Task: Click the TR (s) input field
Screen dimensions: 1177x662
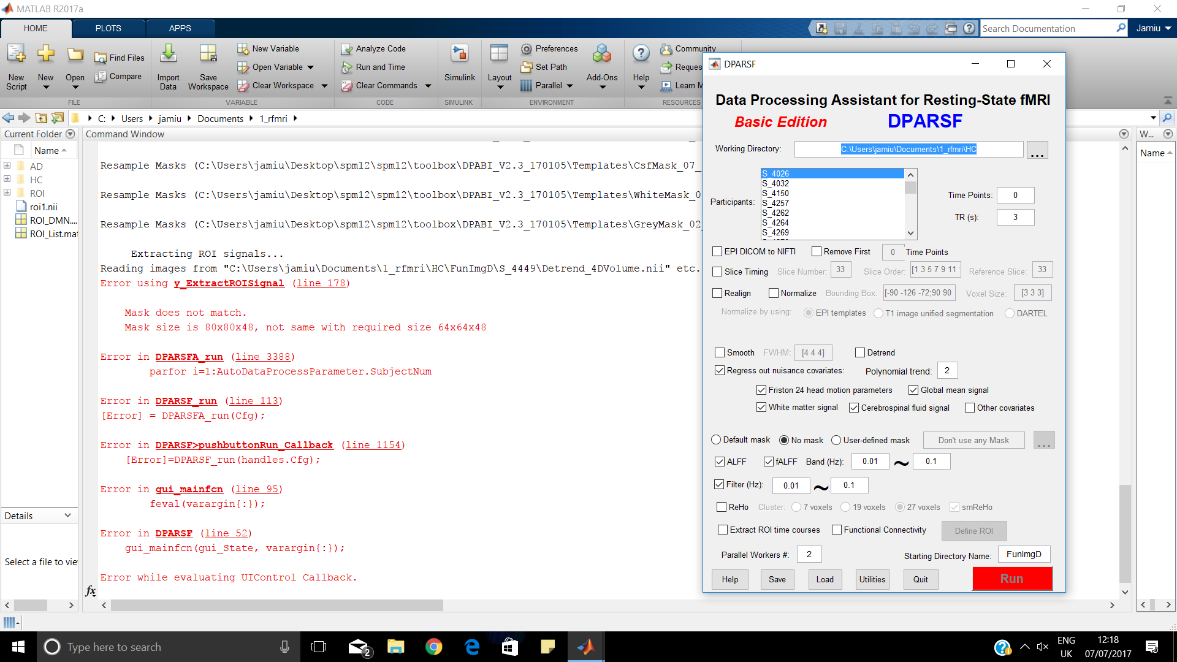Action: 1015,217
